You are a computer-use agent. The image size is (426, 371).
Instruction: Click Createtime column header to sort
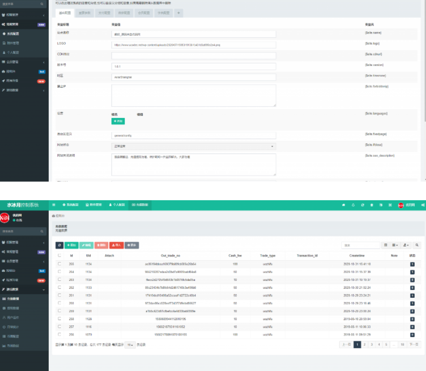[357, 255]
